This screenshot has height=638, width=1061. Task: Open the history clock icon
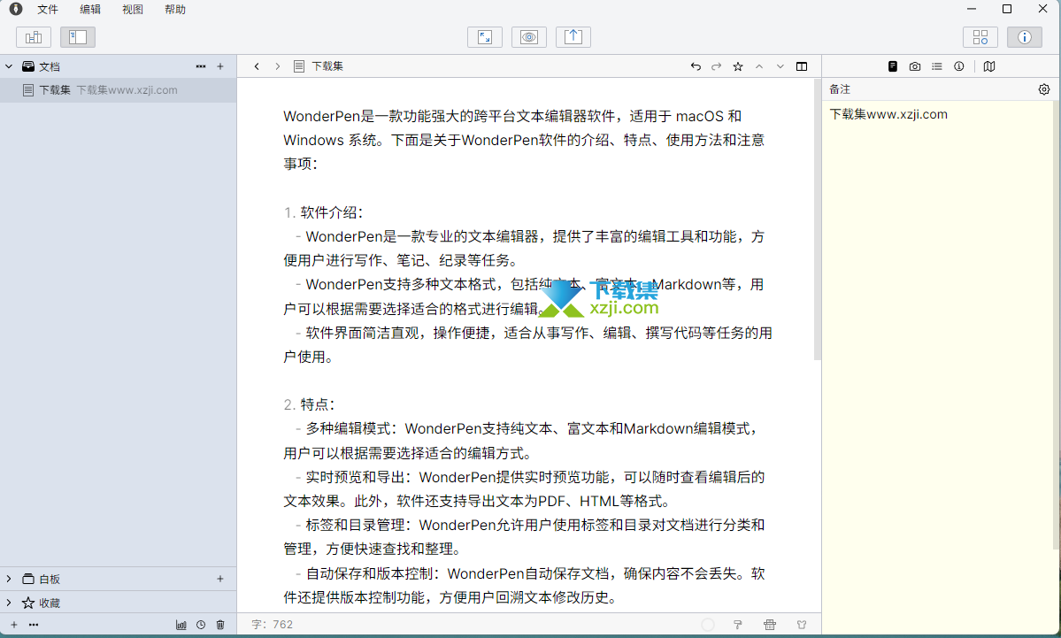point(201,625)
